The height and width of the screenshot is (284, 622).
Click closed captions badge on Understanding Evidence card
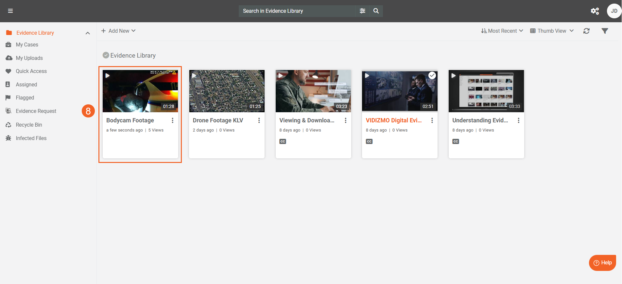[456, 141]
